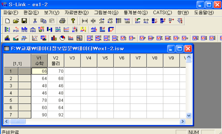Image resolution: width=222 pixels, height=134 pixels.
Task: Open the 통계분석(S) menu
Action: 135,13
